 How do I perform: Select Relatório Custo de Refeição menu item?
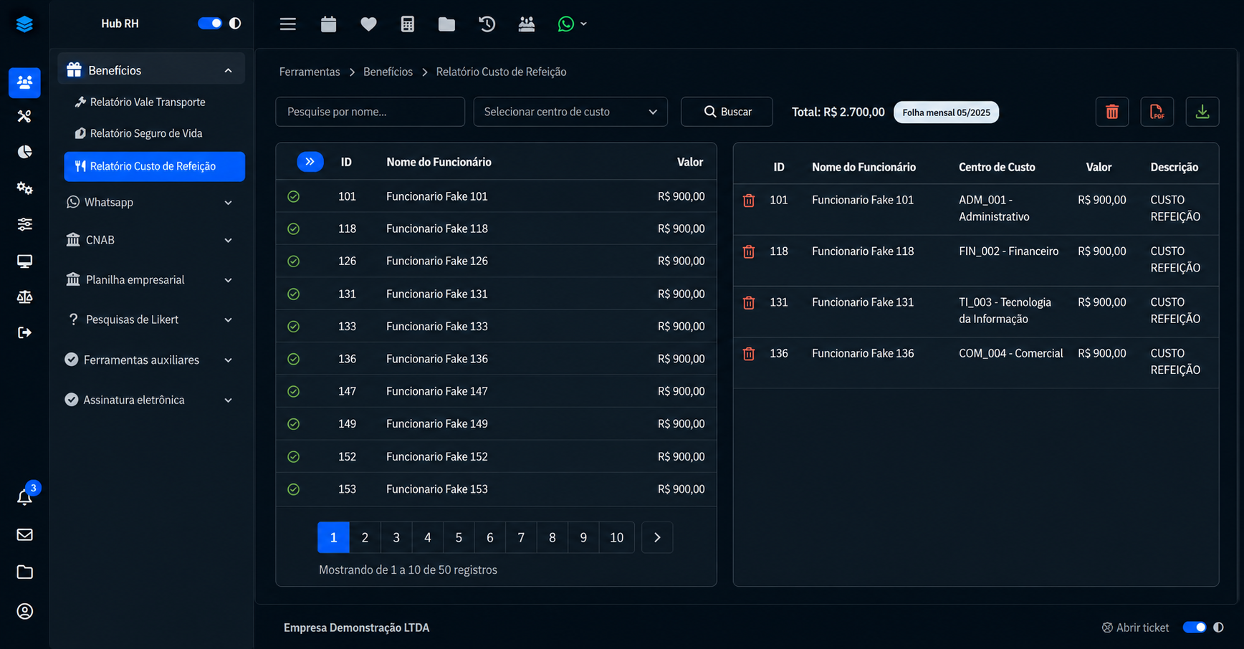(x=154, y=166)
